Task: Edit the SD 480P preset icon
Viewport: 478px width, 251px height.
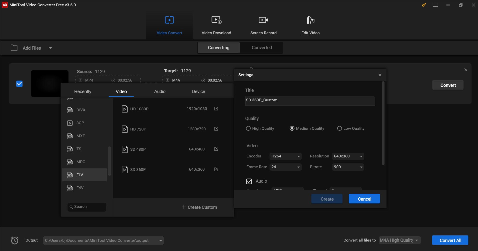Action: tap(216, 149)
